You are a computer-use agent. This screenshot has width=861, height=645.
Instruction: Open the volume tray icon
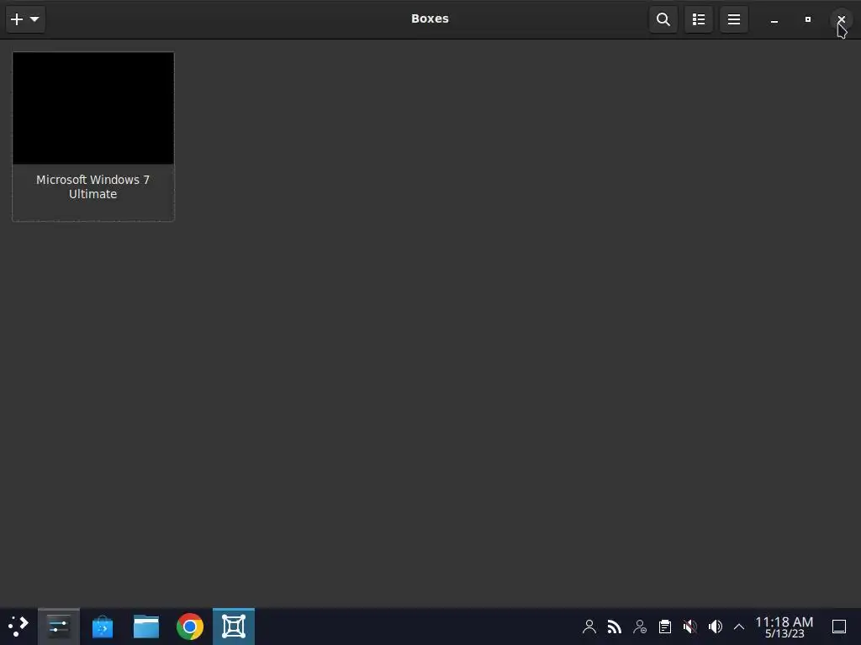pyautogui.click(x=715, y=627)
